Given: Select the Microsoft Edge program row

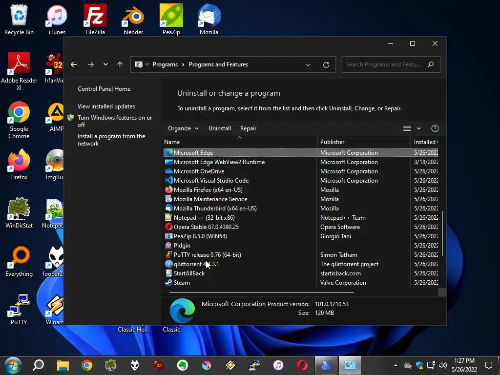Looking at the screenshot, I should point(301,153).
